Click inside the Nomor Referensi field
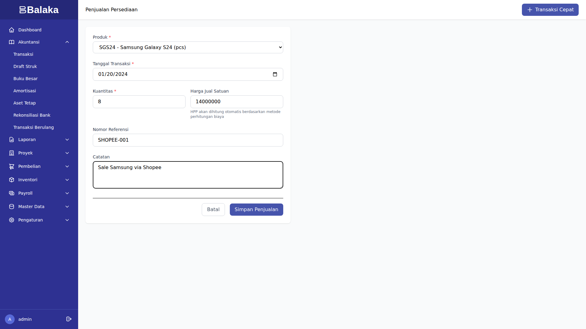 click(188, 140)
